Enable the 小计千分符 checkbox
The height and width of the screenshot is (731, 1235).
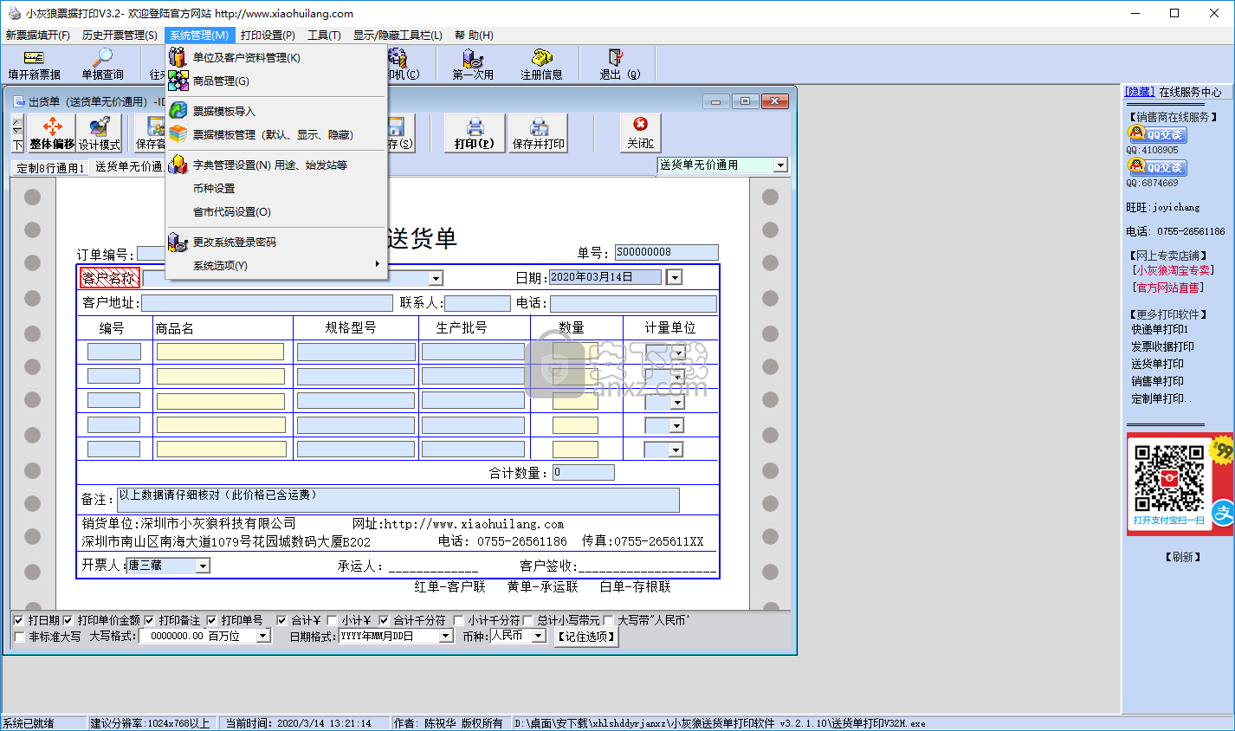coord(459,620)
